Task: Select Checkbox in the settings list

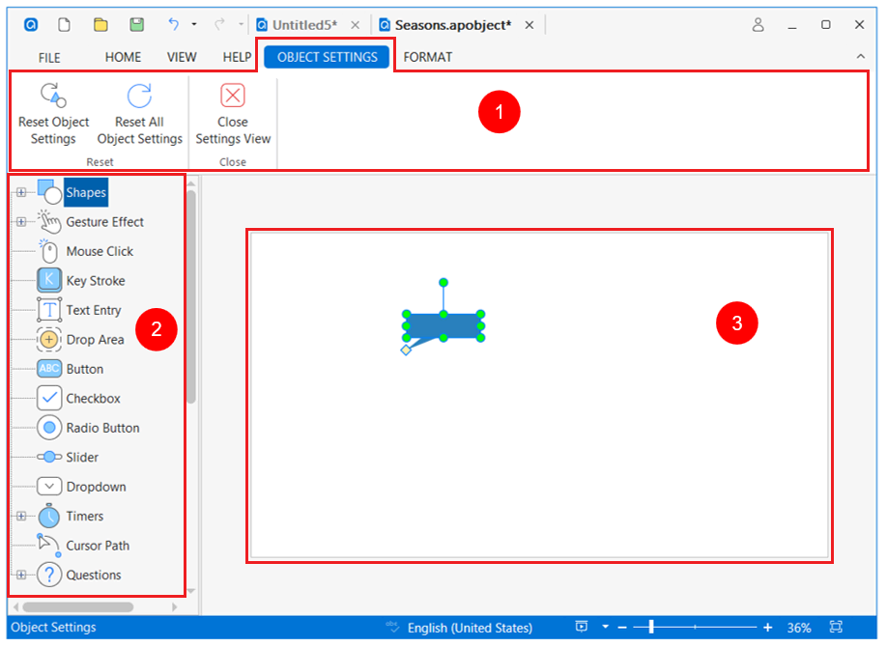Action: click(93, 399)
